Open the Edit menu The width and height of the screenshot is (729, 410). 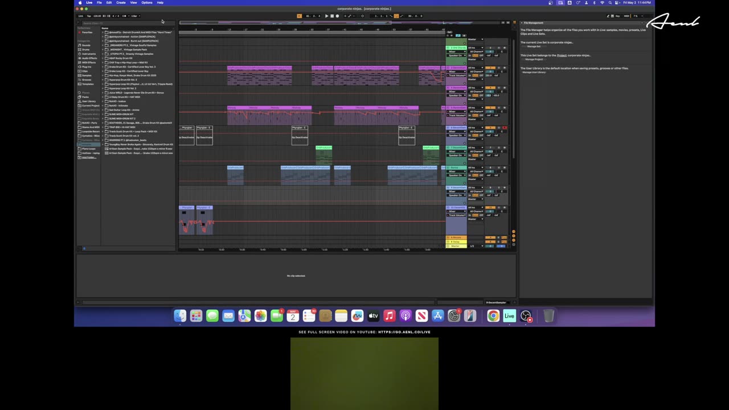point(109,2)
